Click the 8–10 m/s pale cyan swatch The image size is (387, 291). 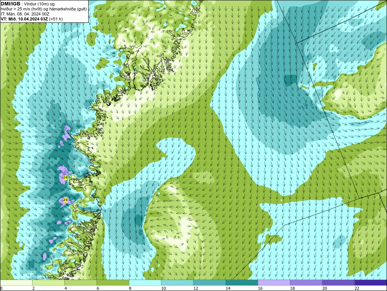pos(145,282)
